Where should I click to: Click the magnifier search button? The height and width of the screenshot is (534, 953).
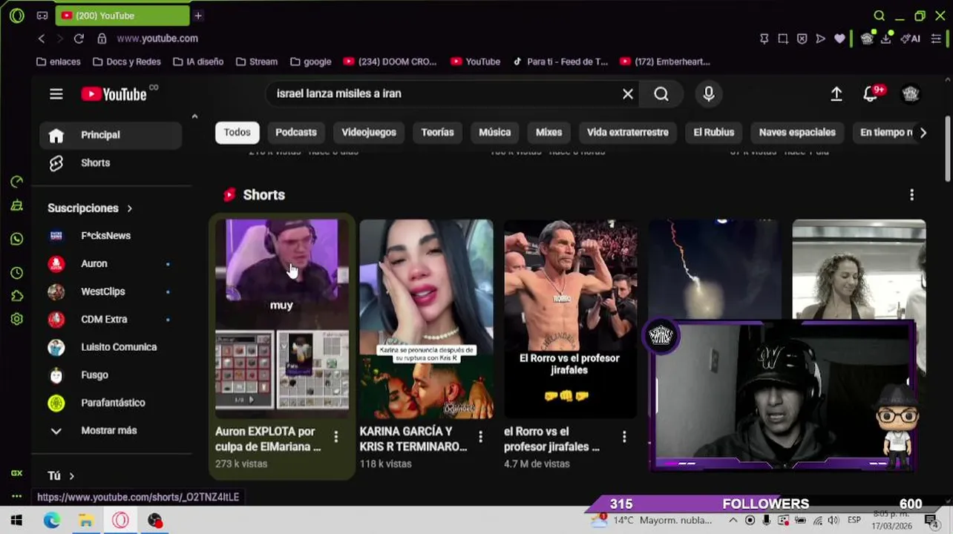[x=661, y=93]
